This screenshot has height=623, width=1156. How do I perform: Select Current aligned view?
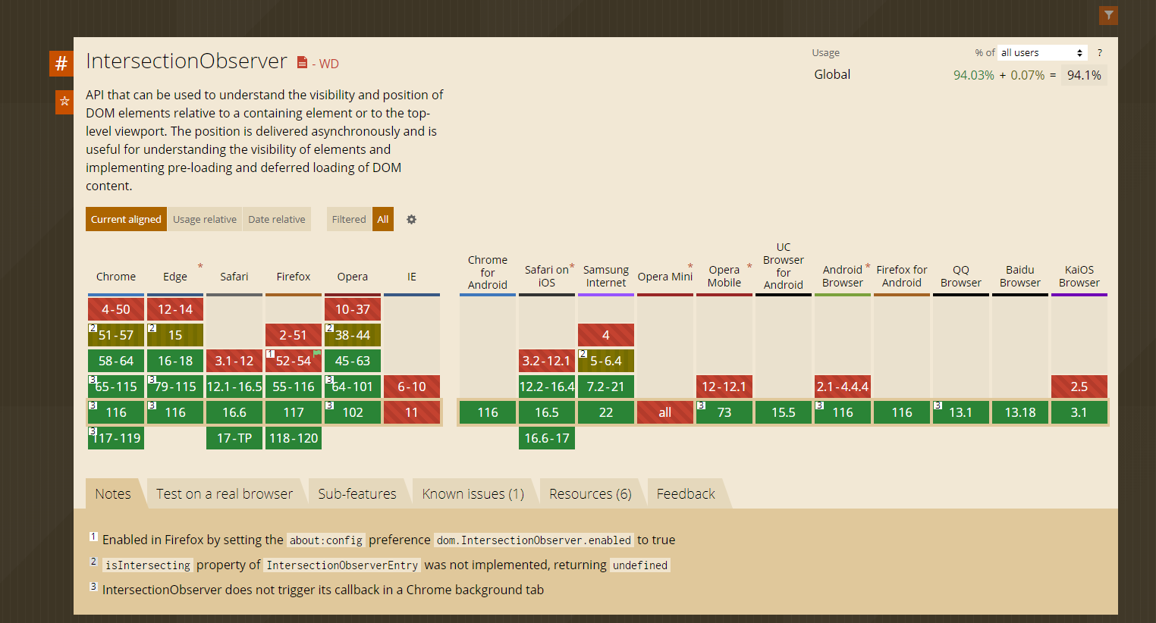click(x=126, y=219)
